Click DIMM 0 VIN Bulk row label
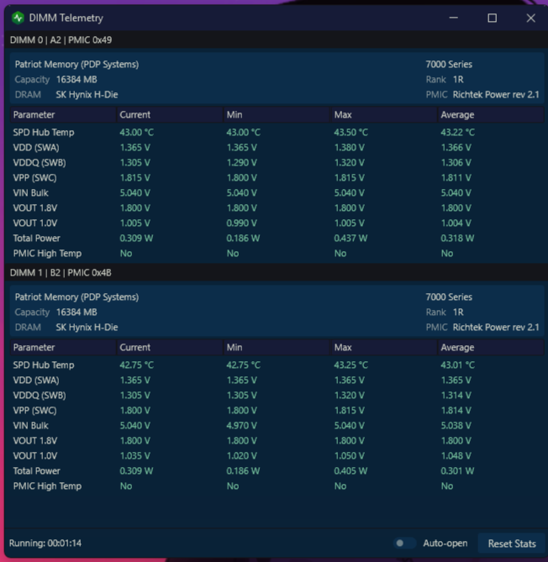This screenshot has height=562, width=548. click(x=30, y=193)
